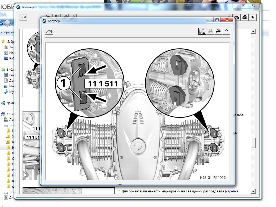
Task: Open the Упорядочить menu in Explorer
Action: coord(7,32)
